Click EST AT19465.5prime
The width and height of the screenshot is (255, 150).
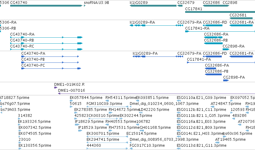click(x=217, y=143)
